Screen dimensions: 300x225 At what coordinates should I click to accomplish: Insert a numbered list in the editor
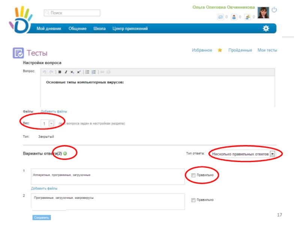pyautogui.click(x=94, y=72)
